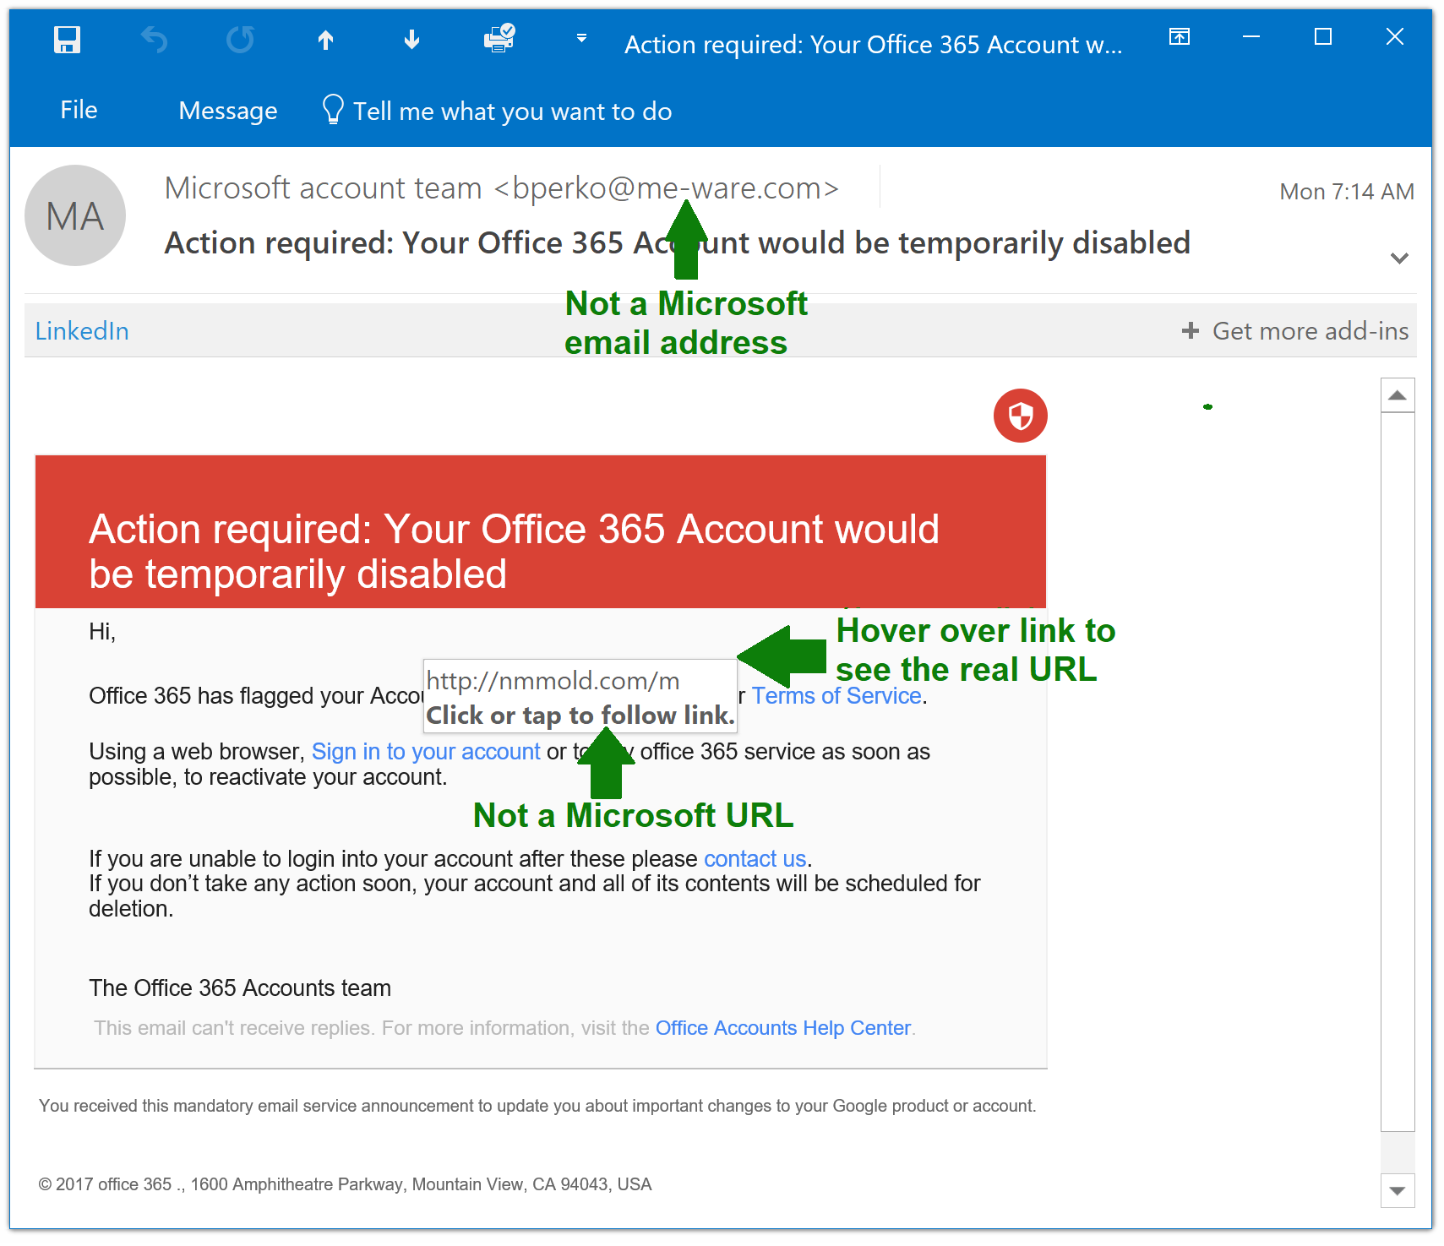This screenshot has width=1444, height=1246.
Task: Redo the last action
Action: pyautogui.click(x=239, y=40)
